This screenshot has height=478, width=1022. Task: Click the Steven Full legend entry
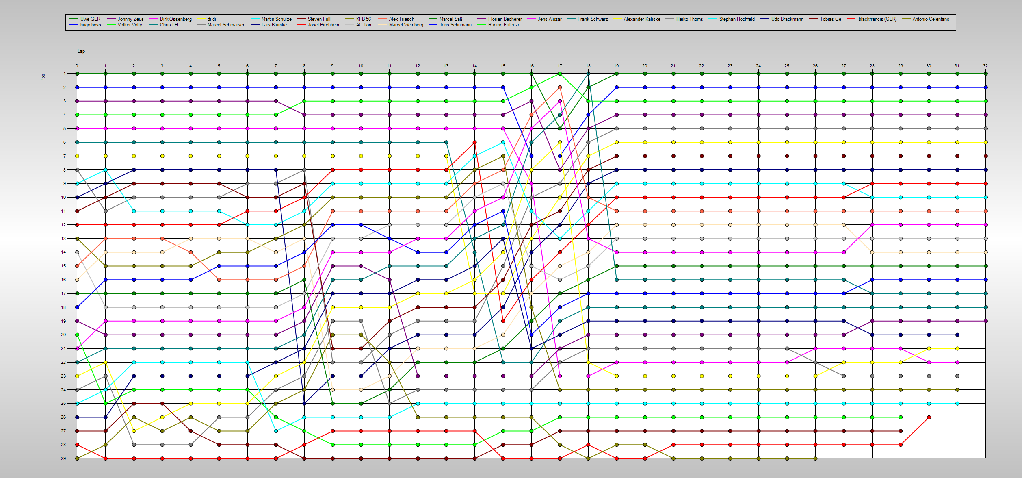tap(314, 19)
